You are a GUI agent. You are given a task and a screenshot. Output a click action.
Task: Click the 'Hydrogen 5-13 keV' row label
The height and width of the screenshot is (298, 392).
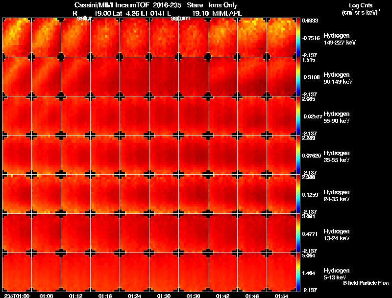(x=337, y=274)
